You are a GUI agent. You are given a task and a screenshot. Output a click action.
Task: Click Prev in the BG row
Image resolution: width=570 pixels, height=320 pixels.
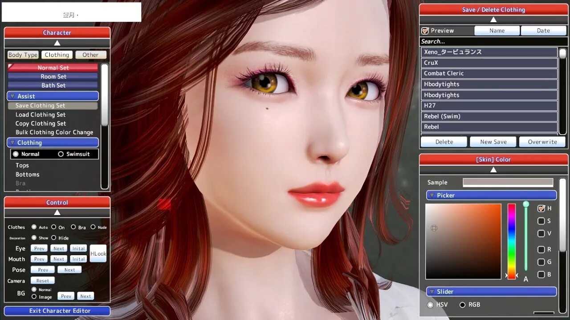coord(66,296)
